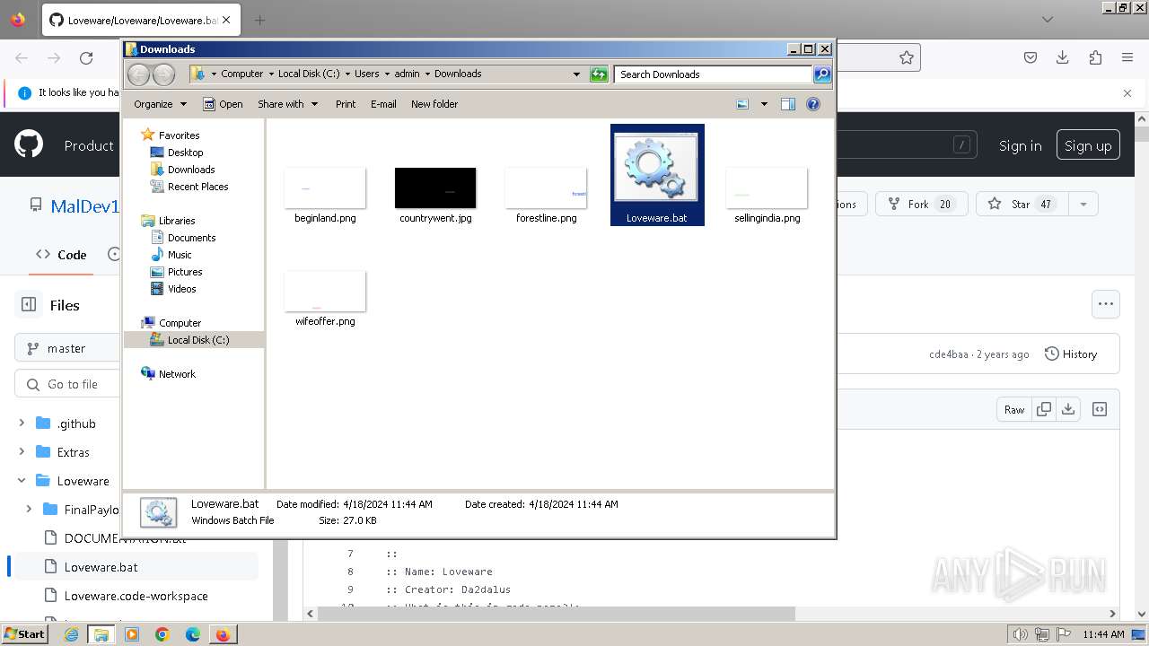Viewport: 1149px width, 646px height.
Task: Select Pictures library
Action: [x=185, y=272]
